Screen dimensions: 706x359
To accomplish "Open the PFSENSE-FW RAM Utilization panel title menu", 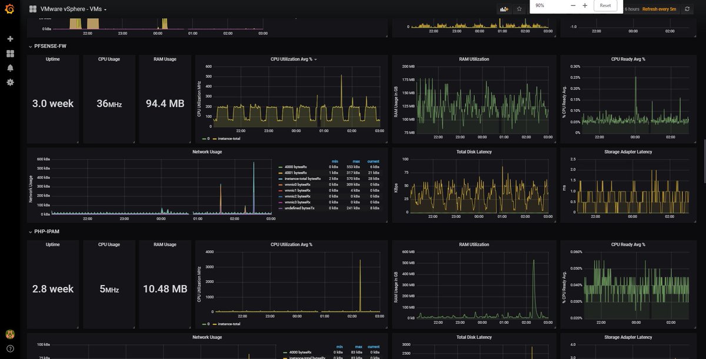I will (474, 59).
